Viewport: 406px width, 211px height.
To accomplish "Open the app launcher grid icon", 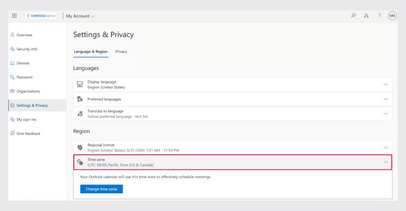I will 15,16.
